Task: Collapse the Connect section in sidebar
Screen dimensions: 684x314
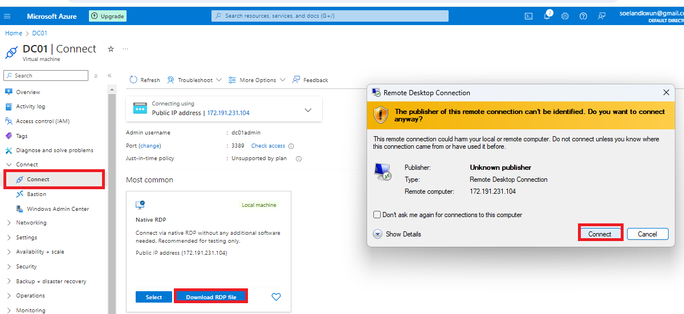Action: (x=9, y=165)
